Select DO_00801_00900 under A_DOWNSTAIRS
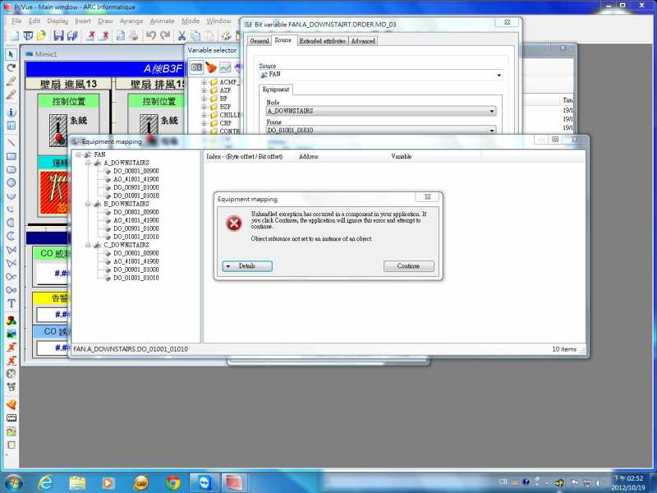The height and width of the screenshot is (493, 657). 136,171
